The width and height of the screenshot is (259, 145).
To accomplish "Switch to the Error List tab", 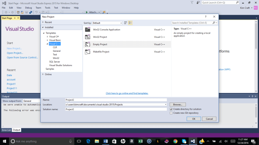I will pyautogui.click(x=6, y=130).
